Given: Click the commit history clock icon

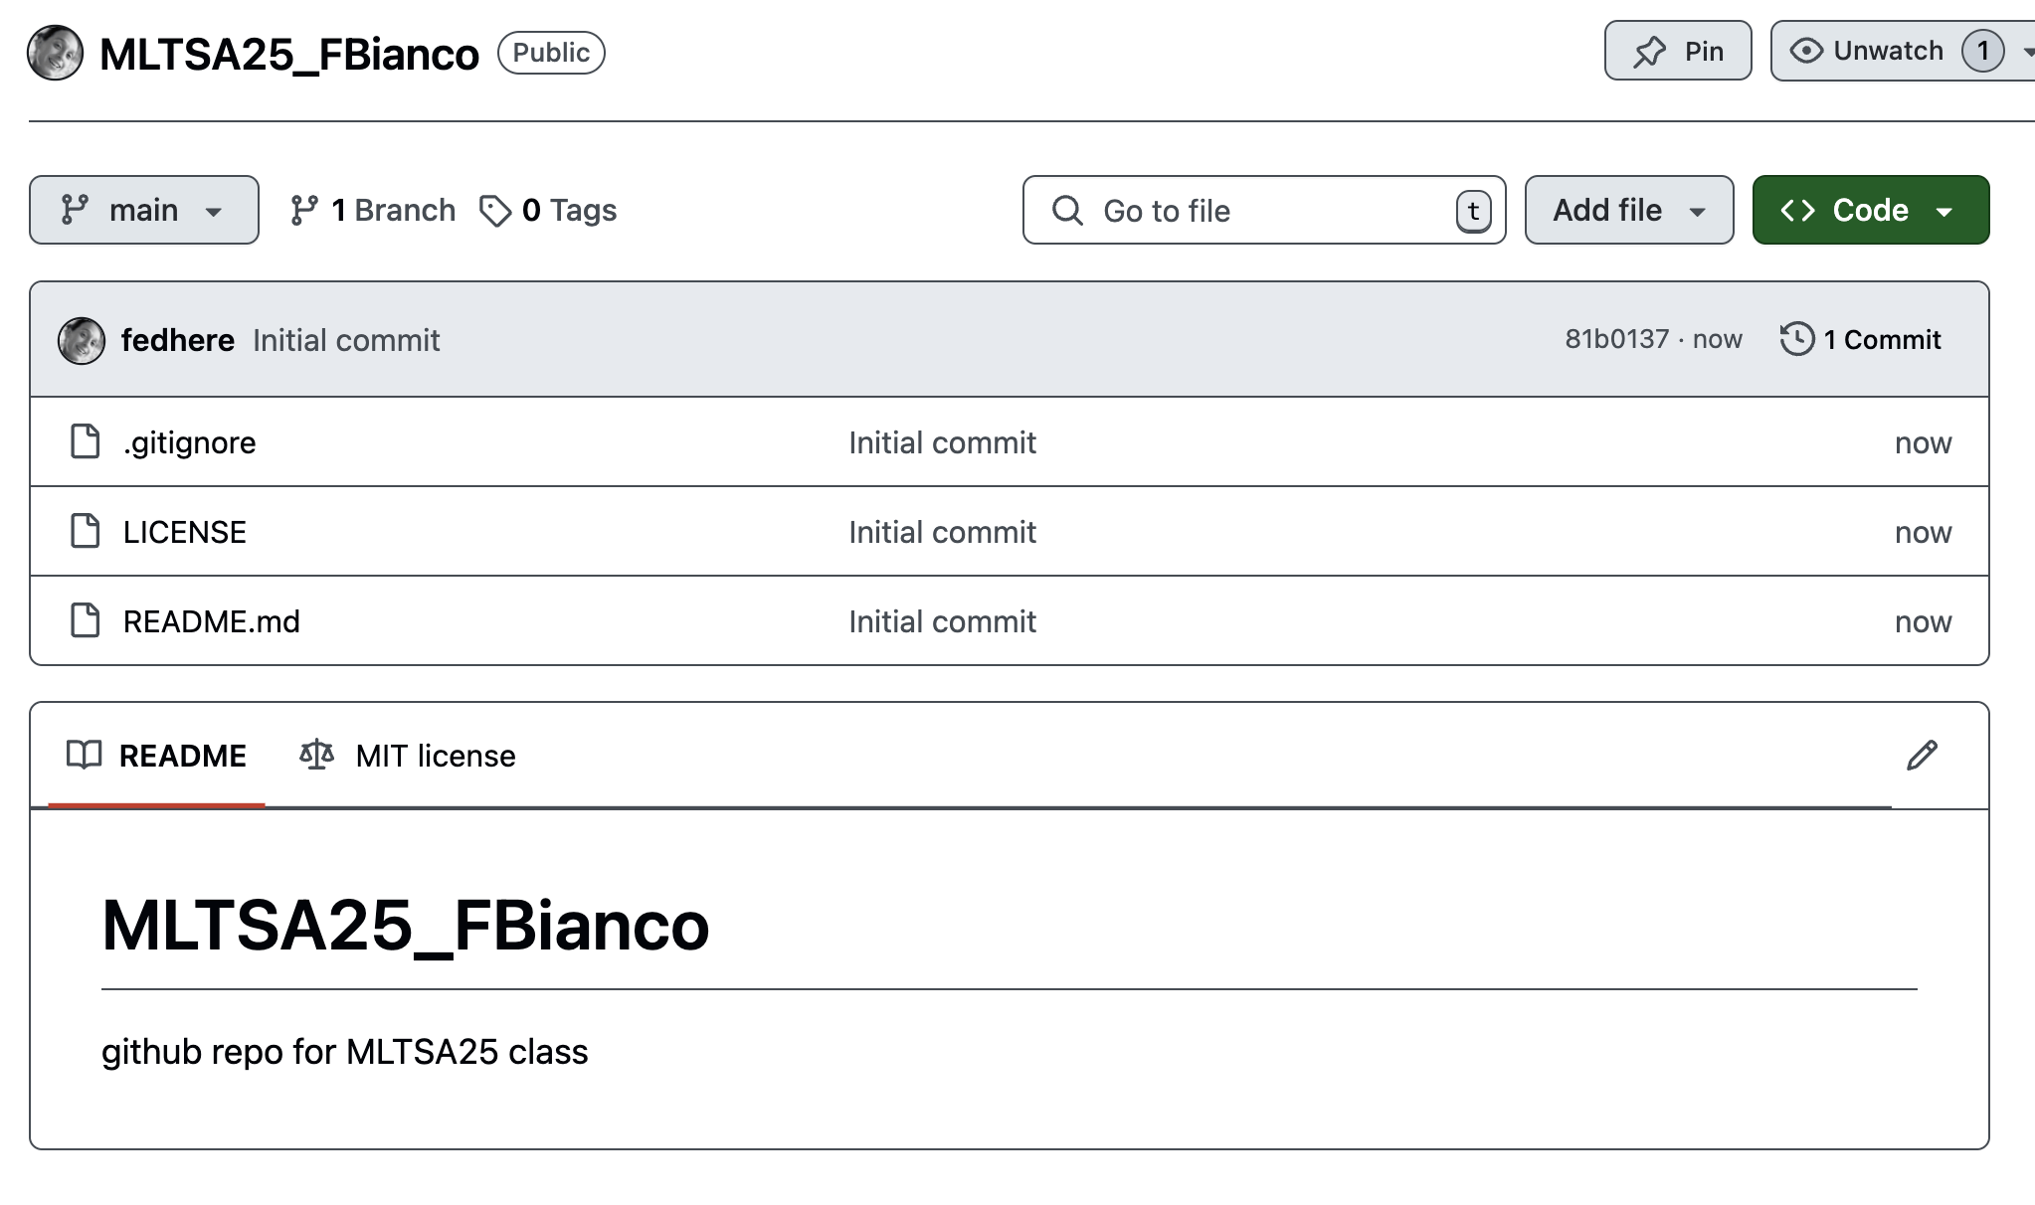Looking at the screenshot, I should coord(1796,339).
